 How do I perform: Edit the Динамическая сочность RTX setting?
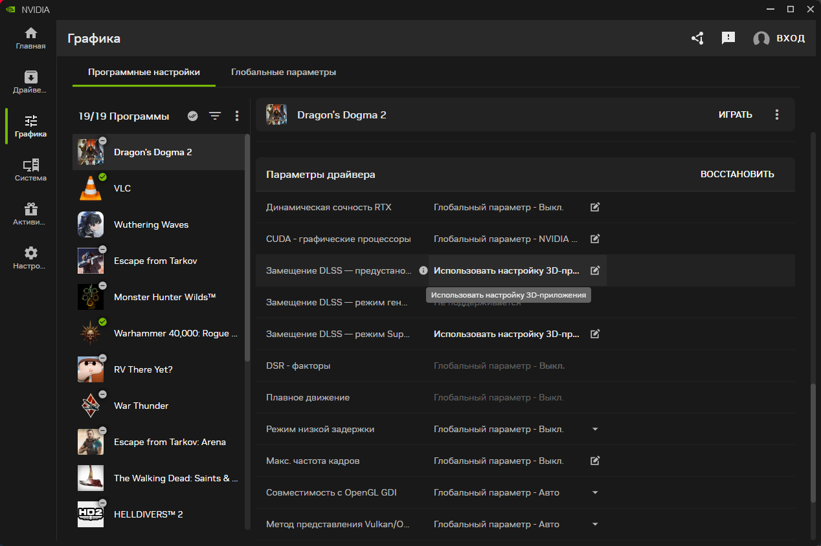click(595, 207)
